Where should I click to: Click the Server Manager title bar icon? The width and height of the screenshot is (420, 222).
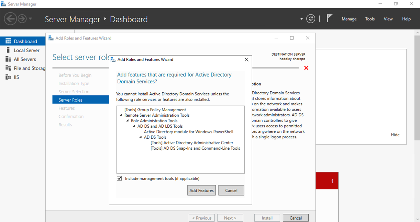pos(3,4)
